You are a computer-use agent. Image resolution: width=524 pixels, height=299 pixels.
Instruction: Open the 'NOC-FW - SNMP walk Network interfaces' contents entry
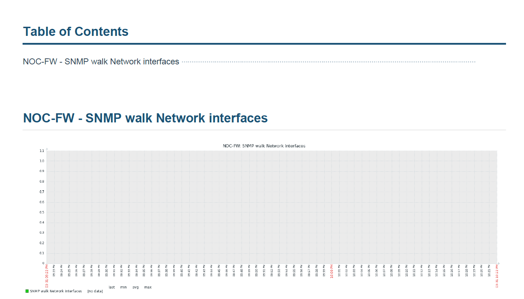[x=101, y=62]
